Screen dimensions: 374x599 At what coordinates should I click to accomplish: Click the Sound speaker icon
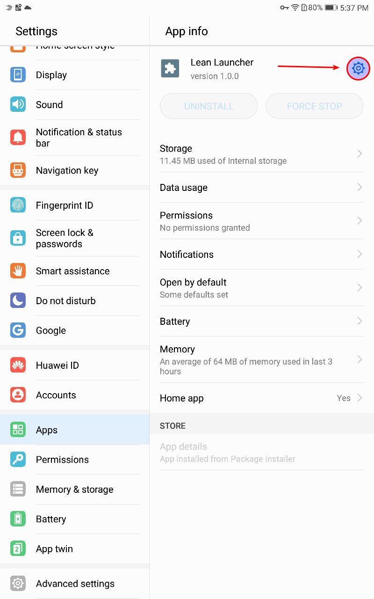coord(18,104)
